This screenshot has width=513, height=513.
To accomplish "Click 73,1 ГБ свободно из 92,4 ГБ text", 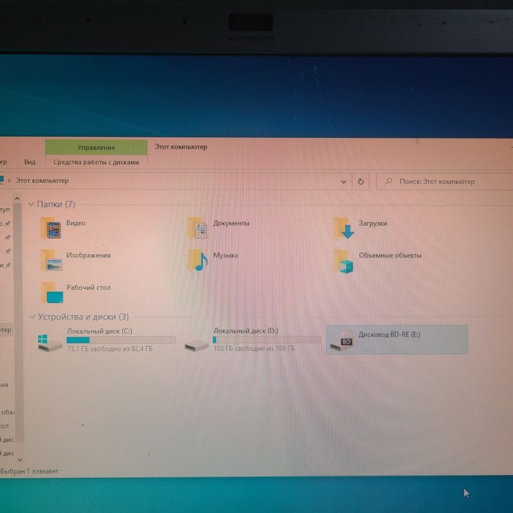I will (110, 349).
